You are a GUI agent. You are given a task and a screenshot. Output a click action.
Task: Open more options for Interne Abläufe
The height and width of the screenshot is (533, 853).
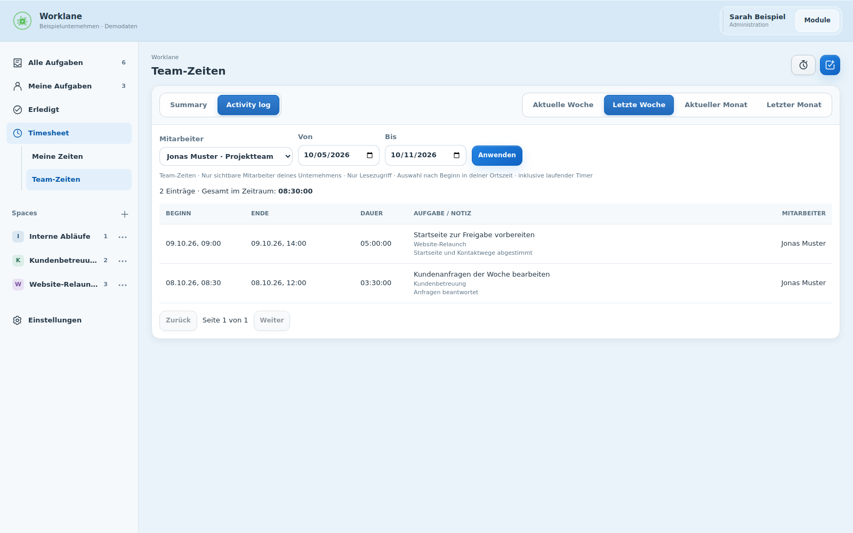(x=123, y=237)
